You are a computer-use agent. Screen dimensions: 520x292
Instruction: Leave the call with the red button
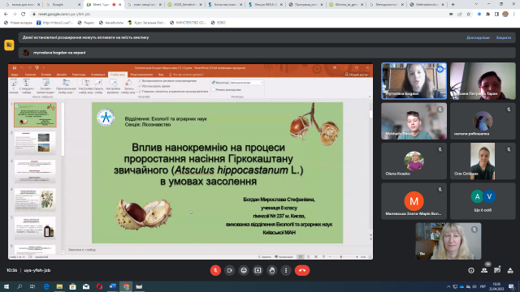coord(302,270)
